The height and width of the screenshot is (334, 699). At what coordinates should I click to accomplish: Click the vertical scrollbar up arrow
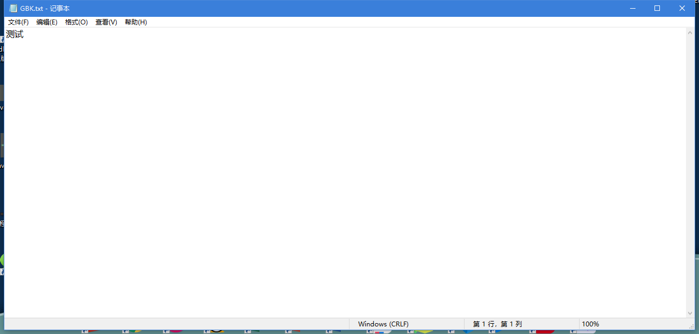690,32
